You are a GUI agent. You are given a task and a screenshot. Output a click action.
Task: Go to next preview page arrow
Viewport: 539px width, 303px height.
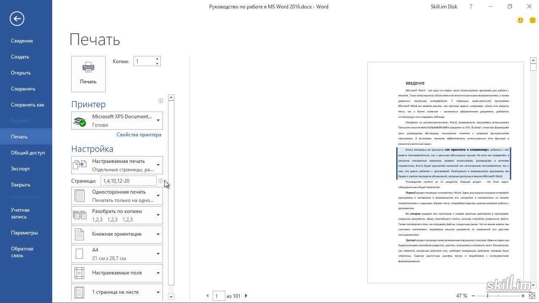pos(246,296)
